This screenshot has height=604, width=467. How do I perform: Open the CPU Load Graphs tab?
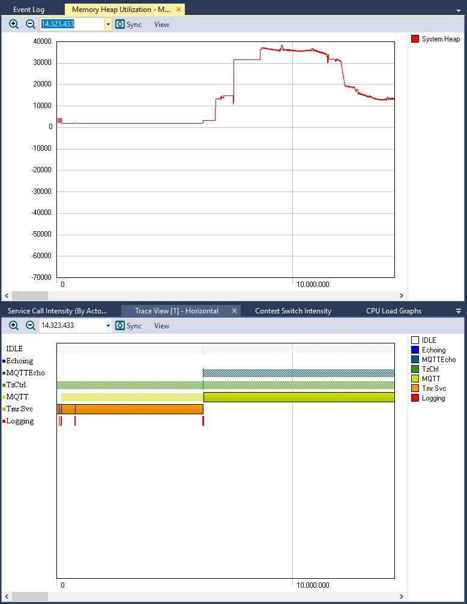tap(393, 311)
